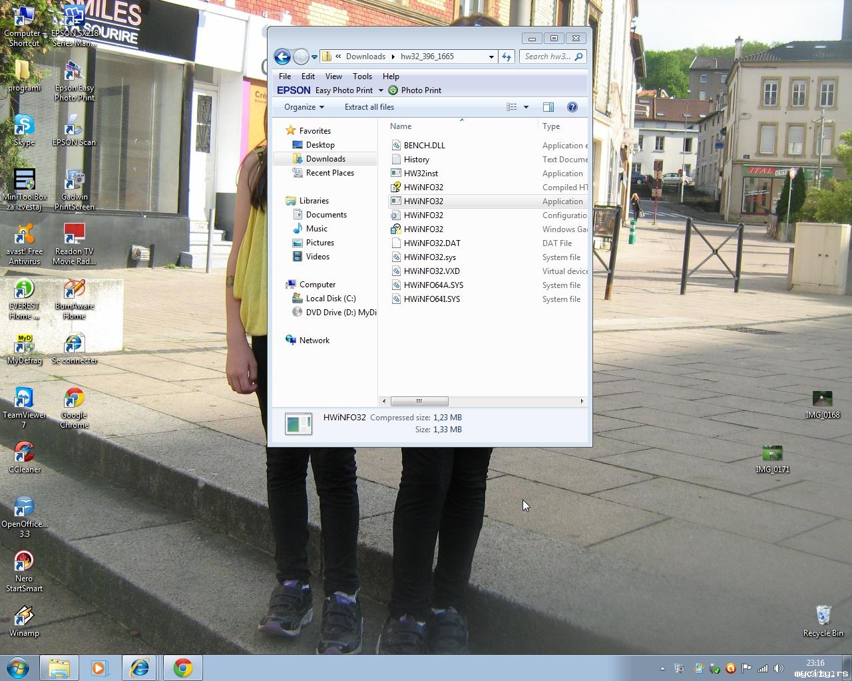Open Internet Explorer in the taskbar
This screenshot has width=852, height=681.
(x=140, y=668)
